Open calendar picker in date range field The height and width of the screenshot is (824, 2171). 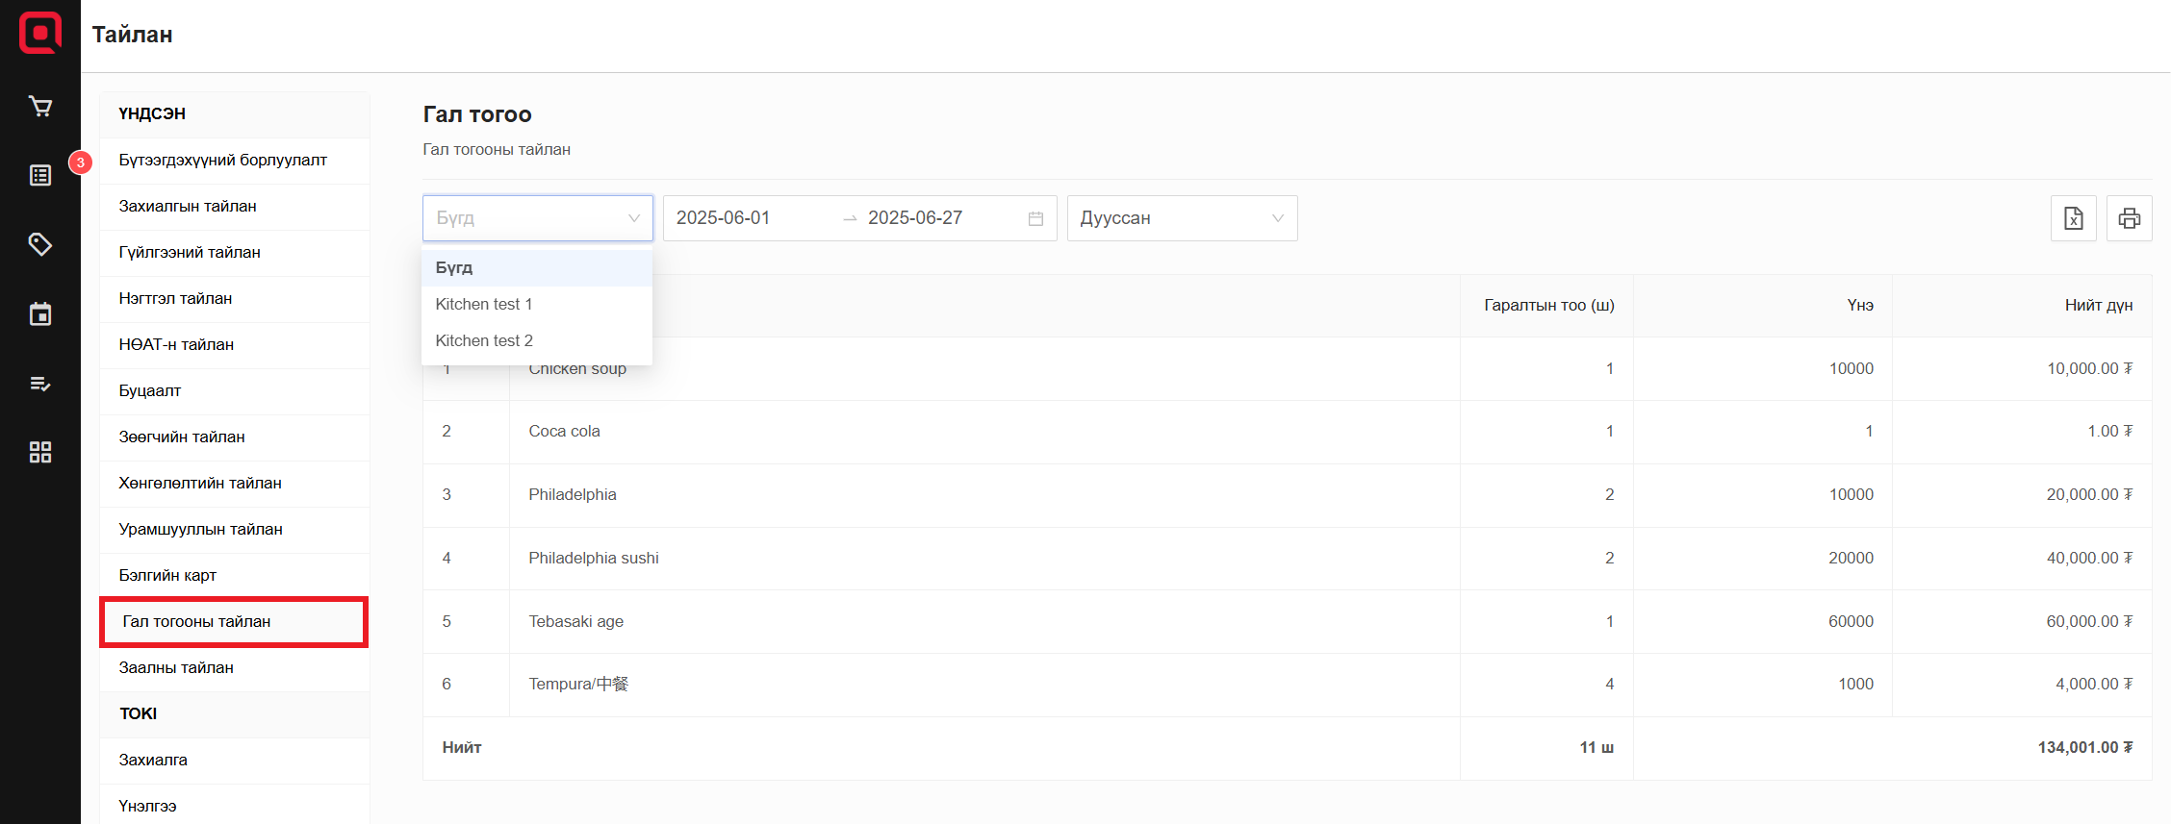(x=1035, y=218)
